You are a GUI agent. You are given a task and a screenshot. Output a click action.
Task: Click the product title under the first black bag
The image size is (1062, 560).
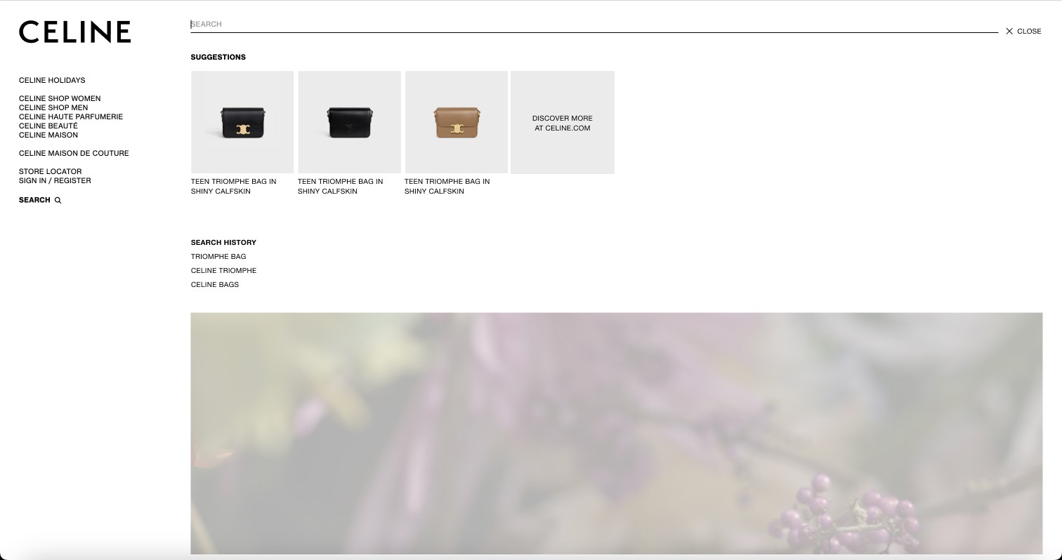[234, 186]
